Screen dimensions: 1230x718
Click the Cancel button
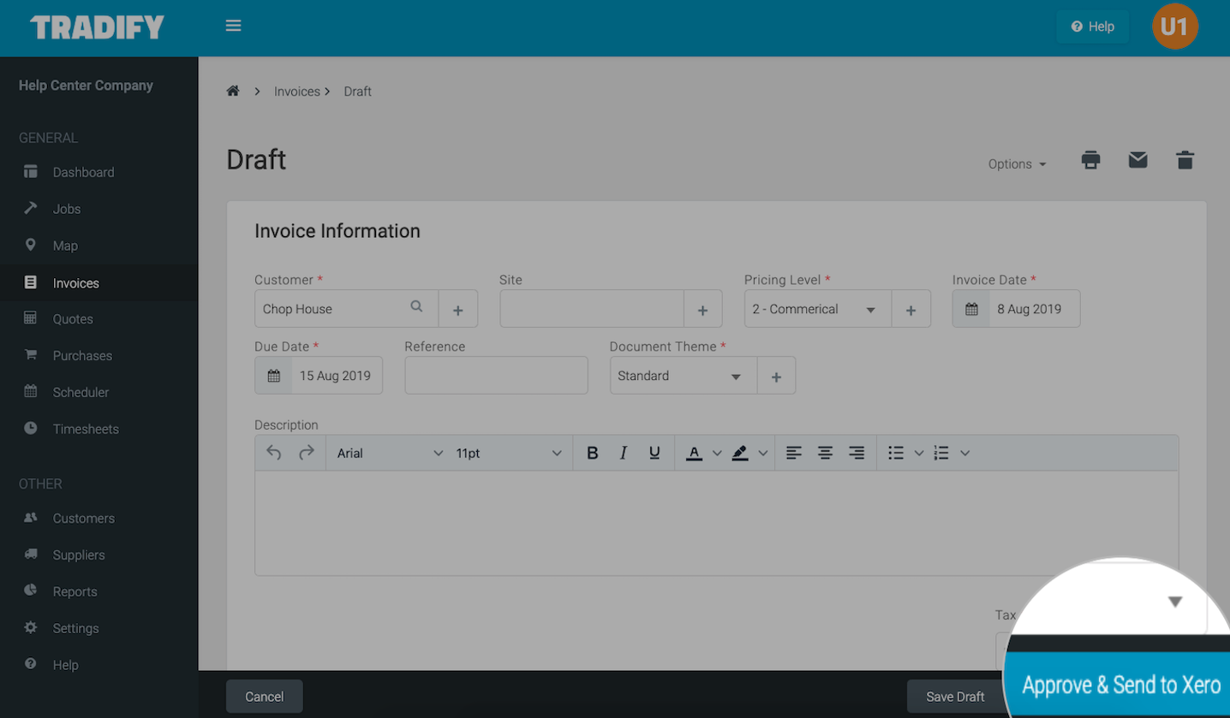pyautogui.click(x=264, y=697)
